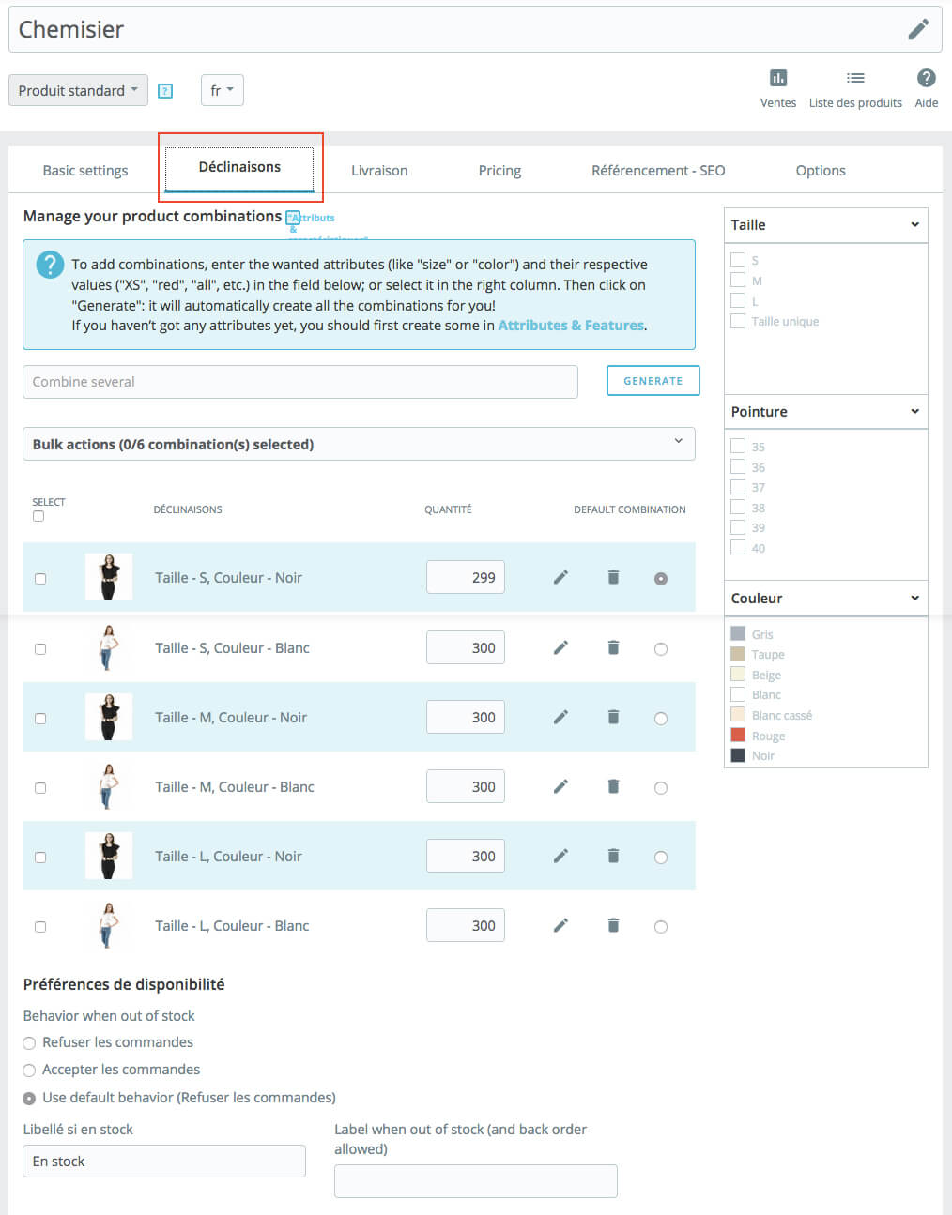Image resolution: width=952 pixels, height=1215 pixels.
Task: Collapse the Couleur attribute section
Action: click(x=914, y=598)
